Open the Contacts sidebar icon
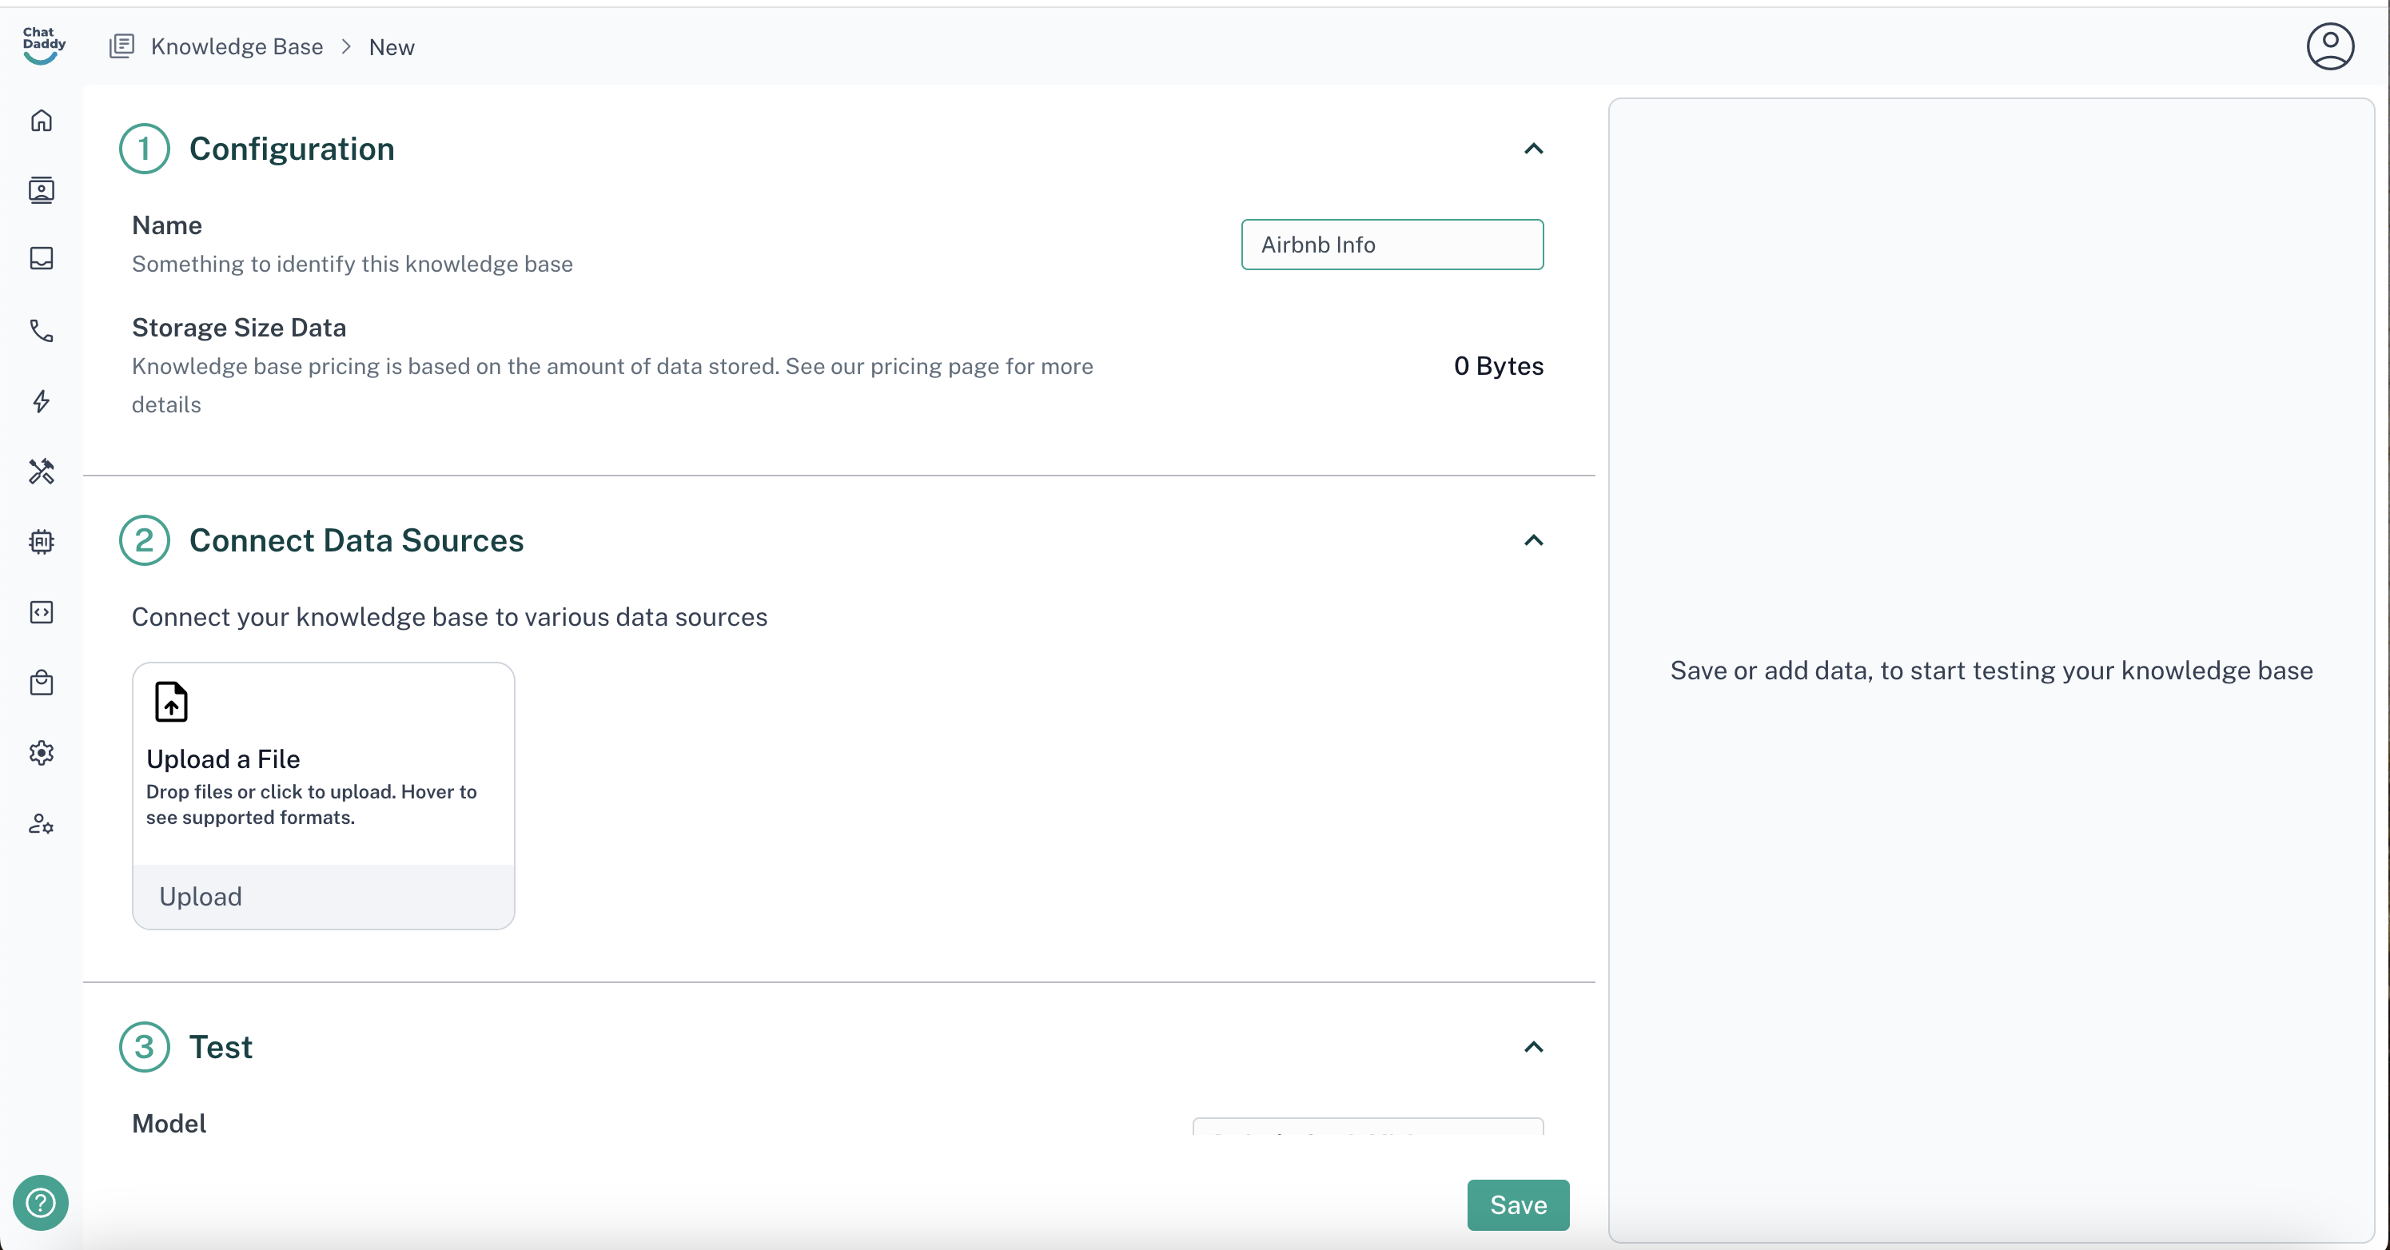This screenshot has width=2390, height=1250. tap(41, 190)
